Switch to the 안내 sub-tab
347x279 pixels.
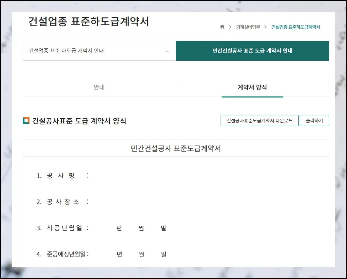pos(99,88)
